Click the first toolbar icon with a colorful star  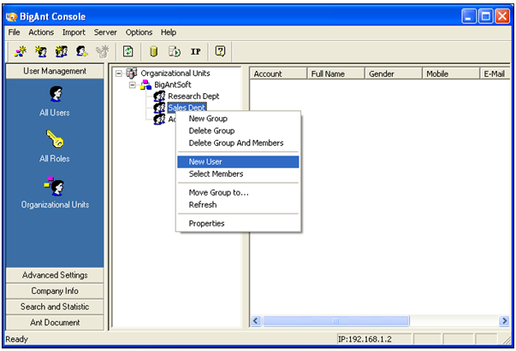21,51
